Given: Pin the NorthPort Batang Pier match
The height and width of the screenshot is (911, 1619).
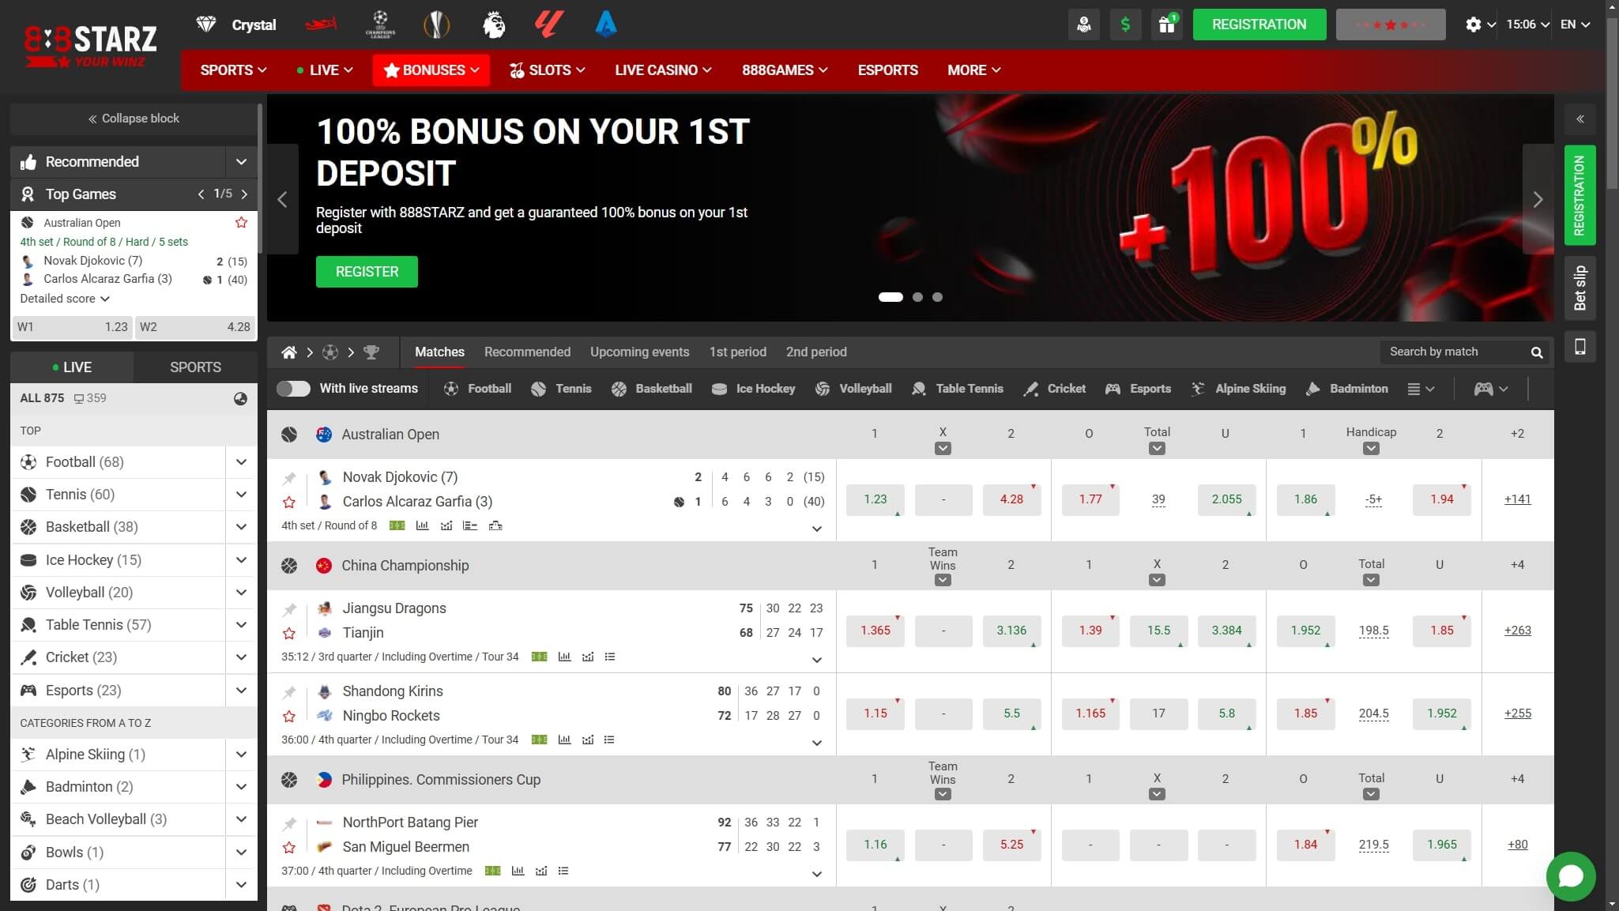Looking at the screenshot, I should (289, 823).
